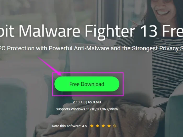
Task: Click the empty fifth rating star
Action: point(115,126)
